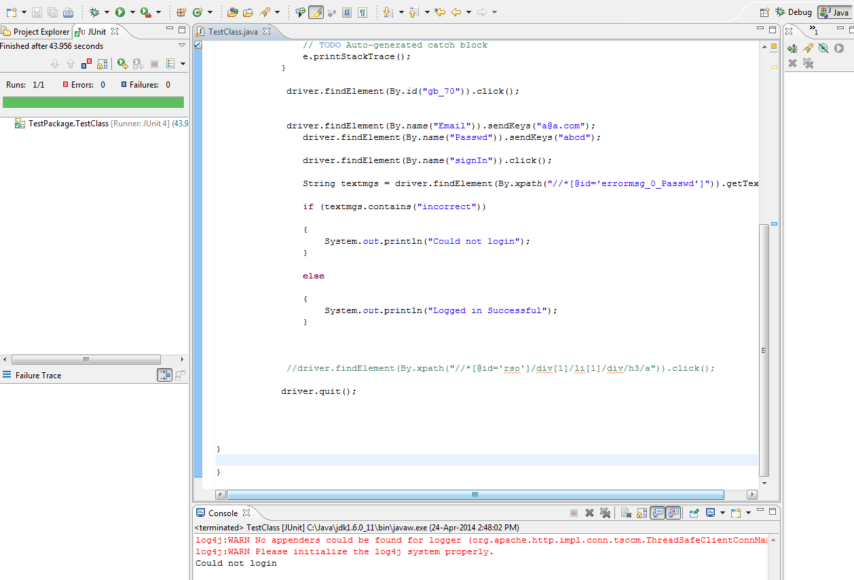Open the JUnit history dropdown arrow
Viewport: 854px width, 580px height.
coord(182,64)
